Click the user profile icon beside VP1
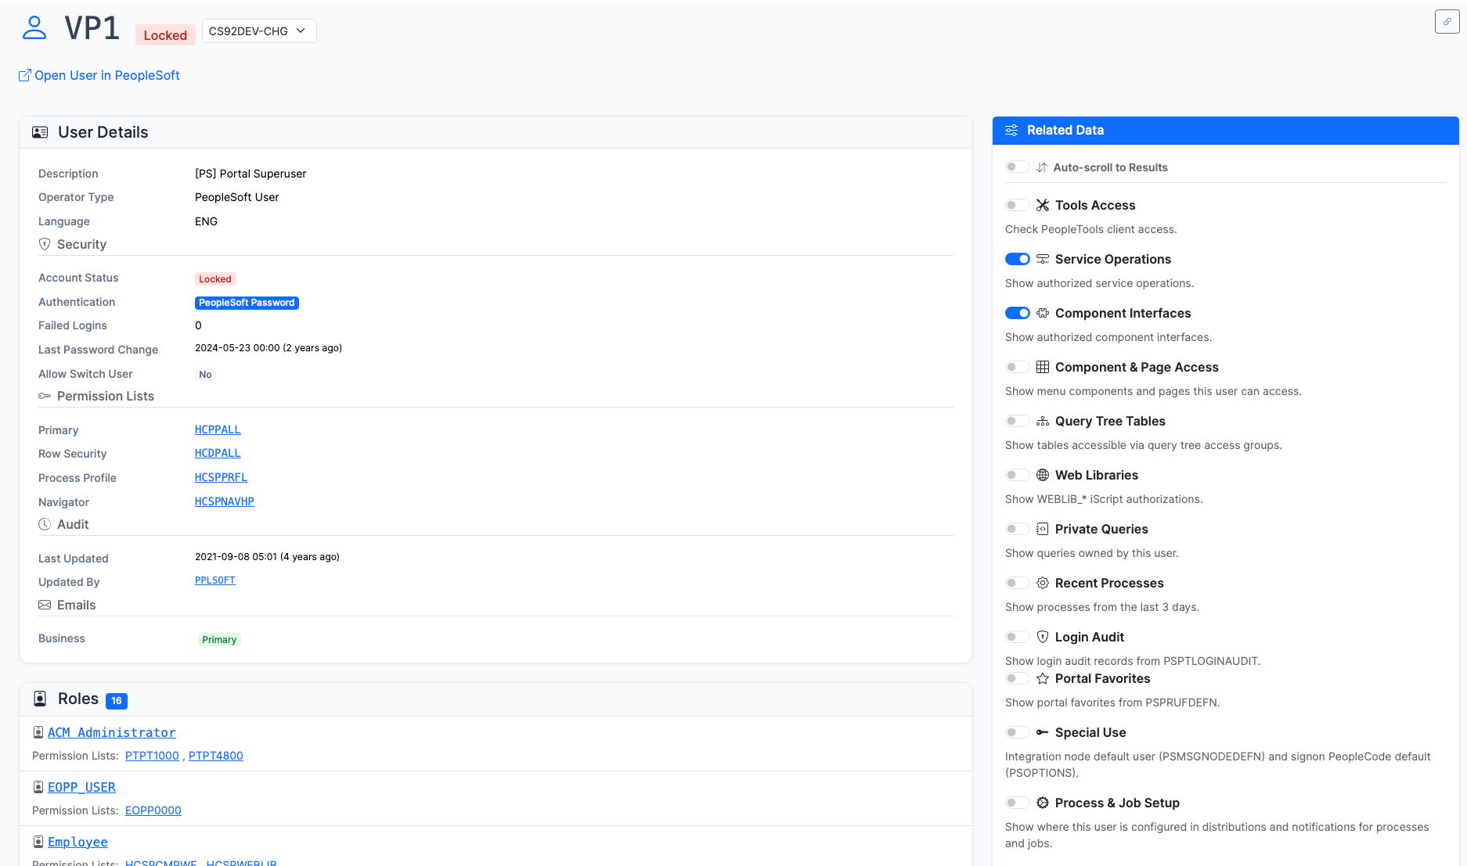The image size is (1467, 866). (x=34, y=28)
